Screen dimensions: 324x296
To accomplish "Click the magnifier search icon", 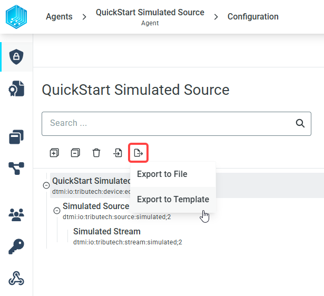I will [x=300, y=124].
